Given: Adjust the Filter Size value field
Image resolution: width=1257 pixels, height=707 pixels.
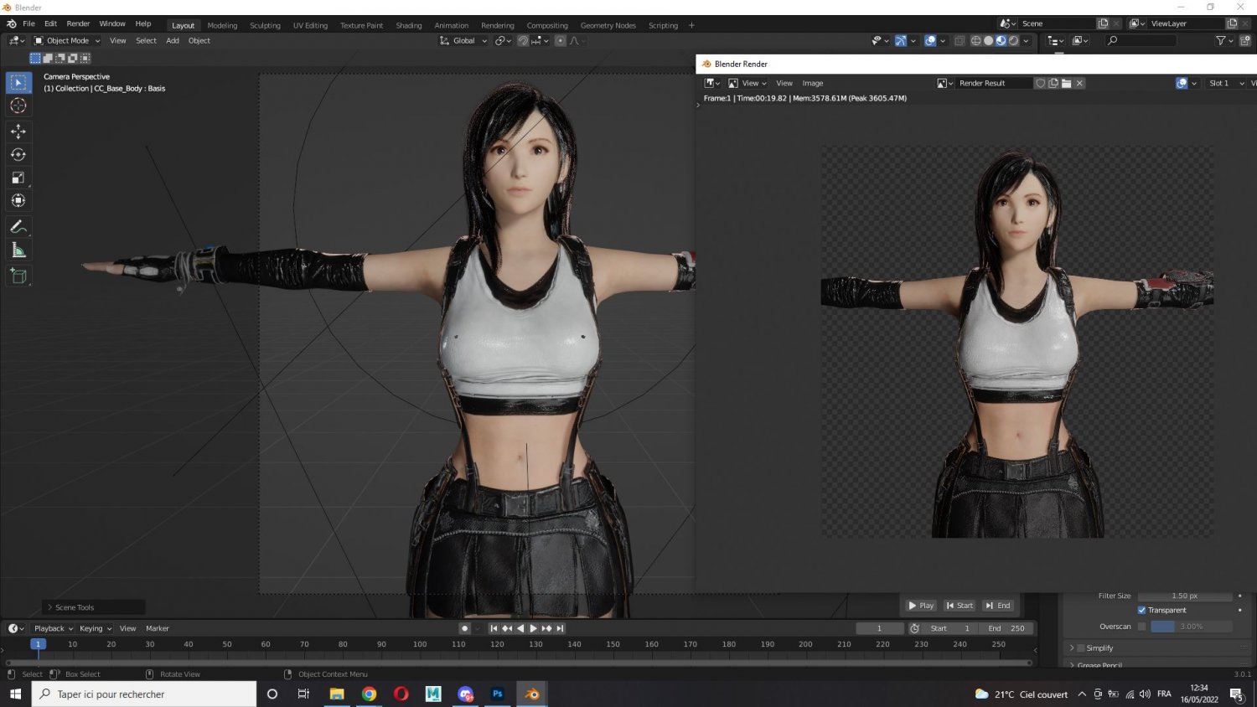Looking at the screenshot, I should pyautogui.click(x=1184, y=596).
